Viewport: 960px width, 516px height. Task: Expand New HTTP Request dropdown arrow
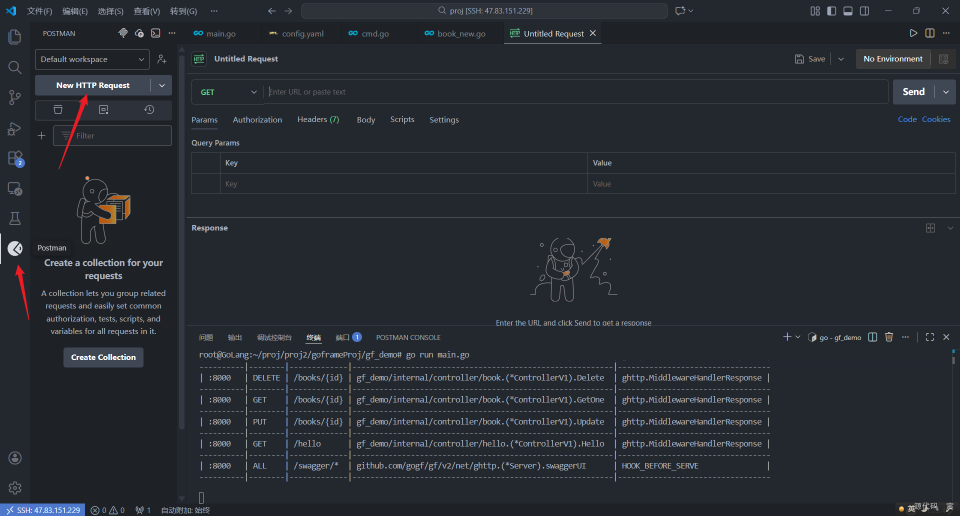pos(162,85)
